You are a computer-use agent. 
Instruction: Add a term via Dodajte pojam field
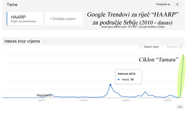click(x=64, y=19)
